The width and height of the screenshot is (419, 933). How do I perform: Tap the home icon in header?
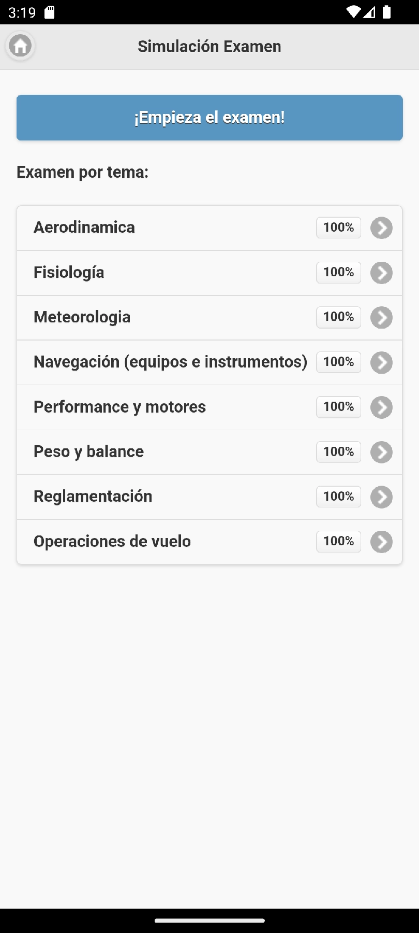coord(20,46)
